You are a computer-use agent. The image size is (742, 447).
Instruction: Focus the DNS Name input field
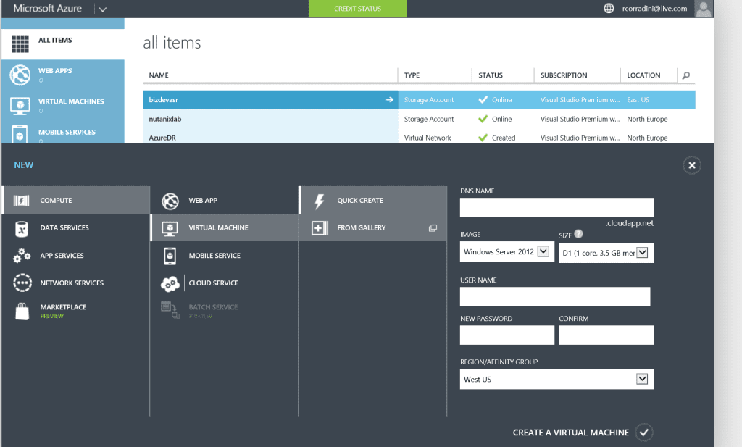click(x=556, y=207)
